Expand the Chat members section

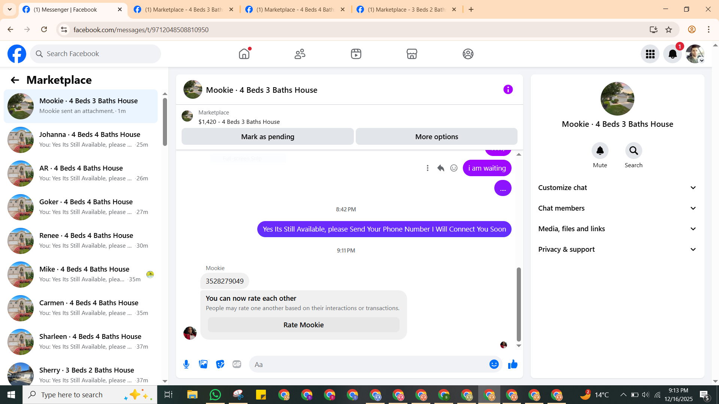pyautogui.click(x=618, y=208)
